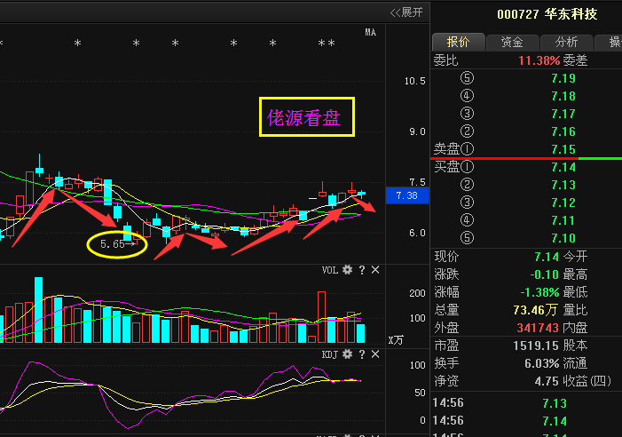Image resolution: width=622 pixels, height=437 pixels.
Task: Open KDJ indicator settings gear
Action: click(347, 354)
